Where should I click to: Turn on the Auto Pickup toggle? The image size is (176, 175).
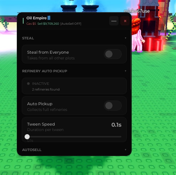click(113, 106)
